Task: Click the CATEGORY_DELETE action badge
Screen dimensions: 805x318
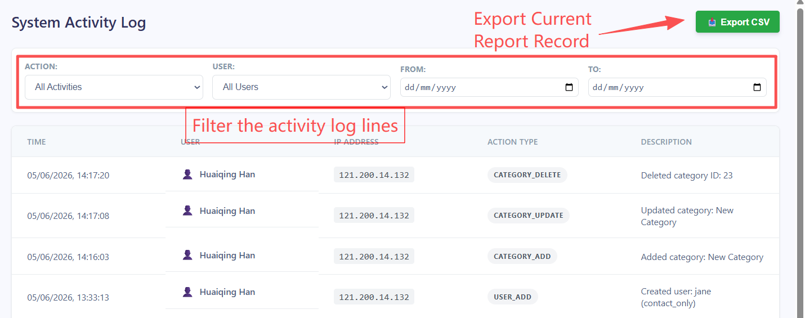Action: point(527,175)
